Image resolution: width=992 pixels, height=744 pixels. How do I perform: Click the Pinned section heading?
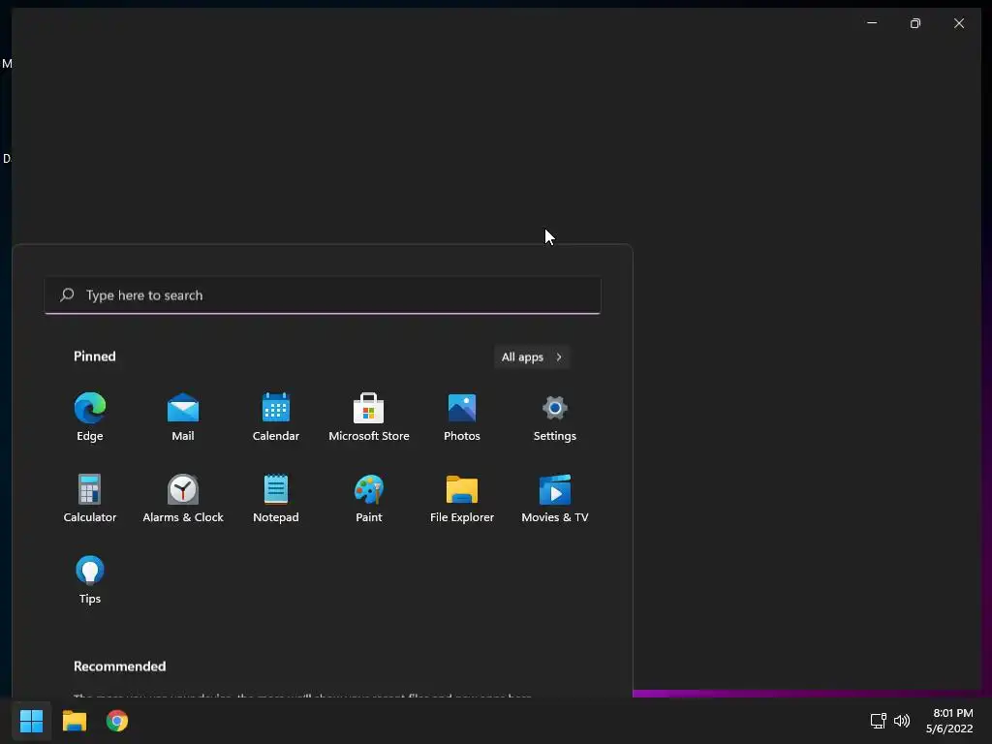(x=95, y=356)
